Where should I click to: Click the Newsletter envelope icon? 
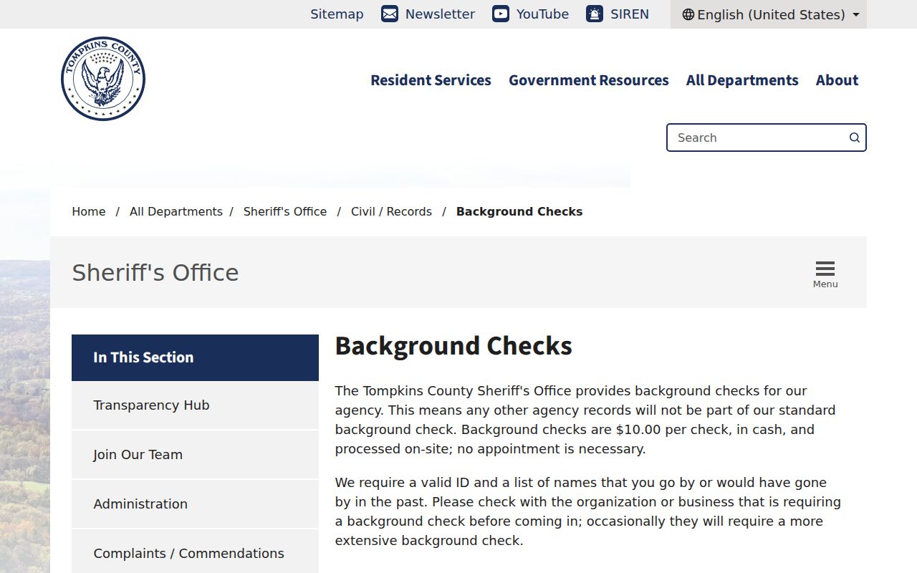click(390, 14)
